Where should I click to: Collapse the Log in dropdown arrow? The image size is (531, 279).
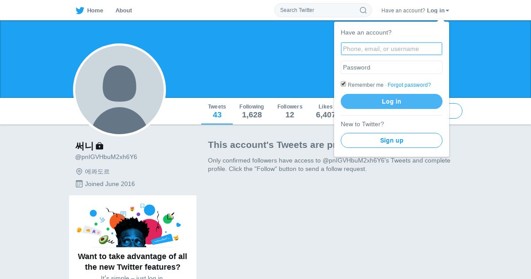coord(447,11)
